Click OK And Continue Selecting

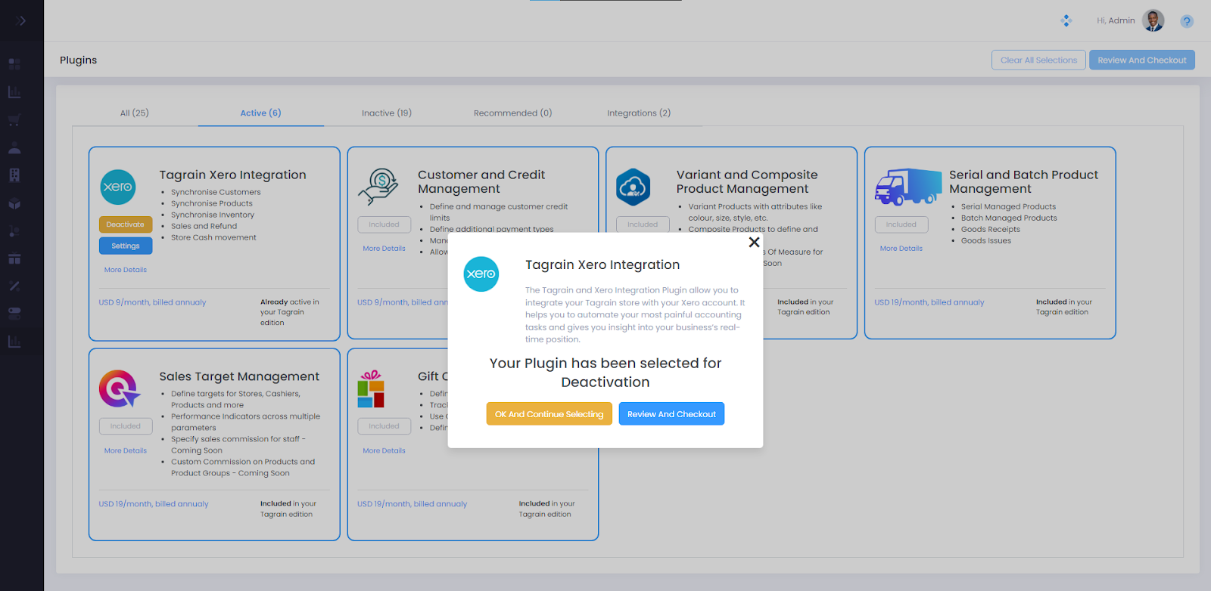click(549, 413)
